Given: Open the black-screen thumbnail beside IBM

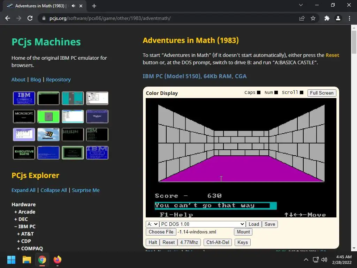Looking at the screenshot, I should (48, 98).
